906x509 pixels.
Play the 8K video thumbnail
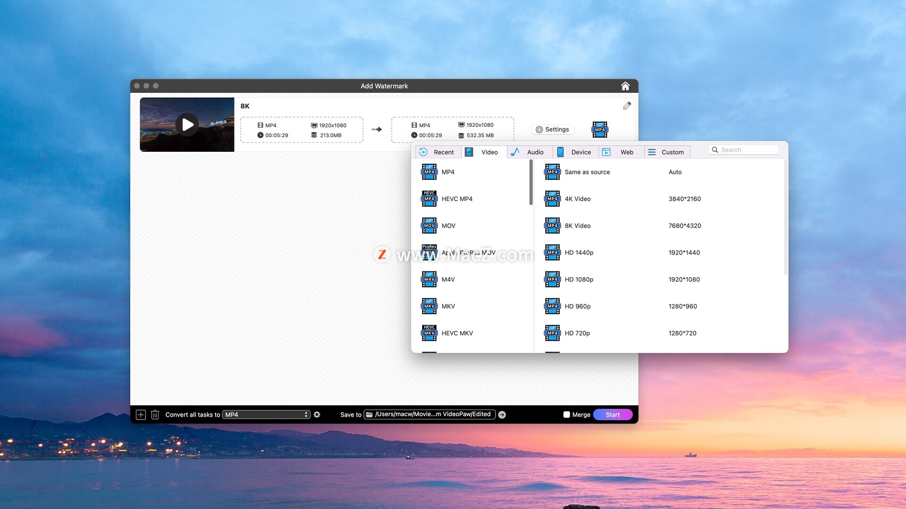187,125
